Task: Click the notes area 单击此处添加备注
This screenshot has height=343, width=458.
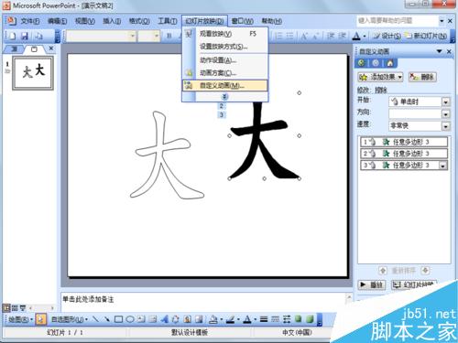Action: 88,299
